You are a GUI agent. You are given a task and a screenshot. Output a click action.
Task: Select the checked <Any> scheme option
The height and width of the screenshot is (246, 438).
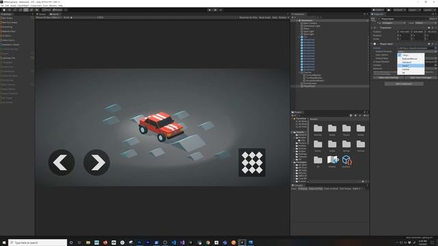411,55
